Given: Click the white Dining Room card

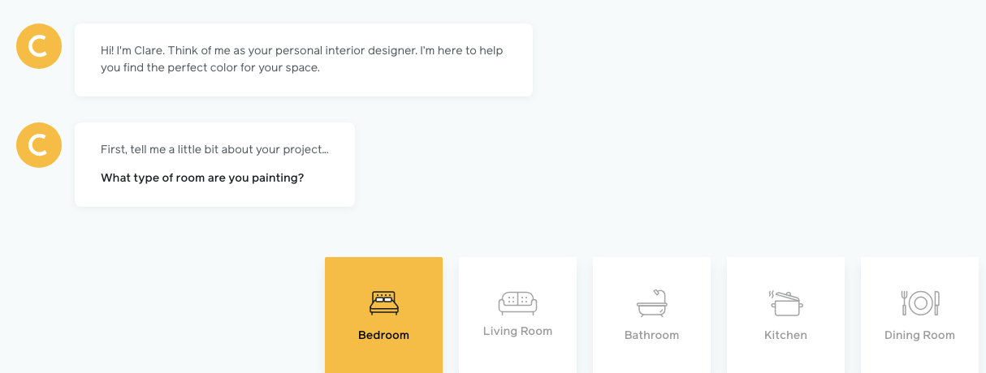Looking at the screenshot, I should [x=919, y=315].
